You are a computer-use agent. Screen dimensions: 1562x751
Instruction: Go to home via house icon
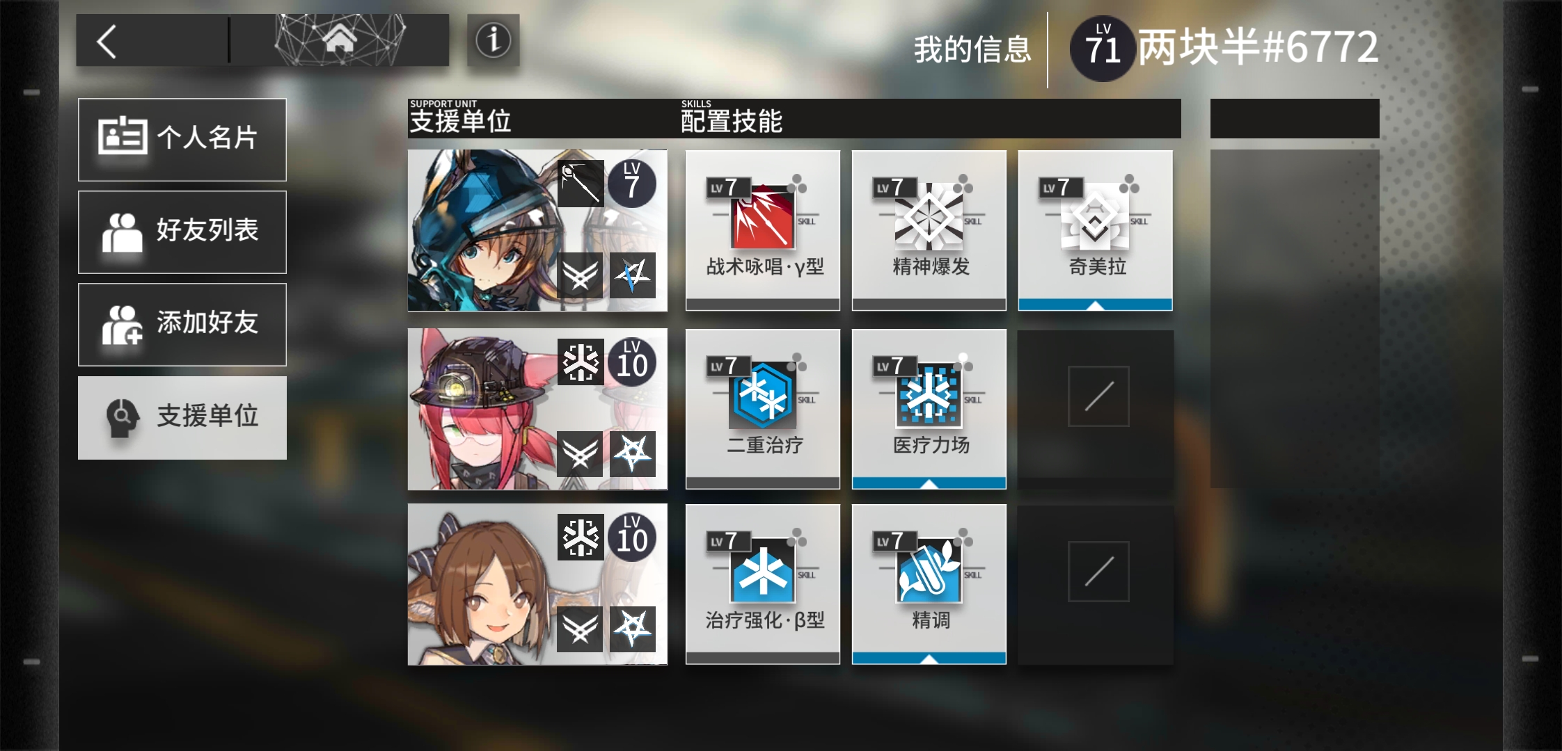340,40
